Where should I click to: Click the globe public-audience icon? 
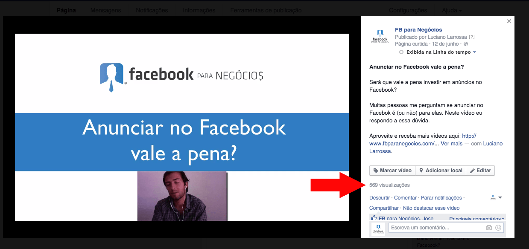click(466, 44)
